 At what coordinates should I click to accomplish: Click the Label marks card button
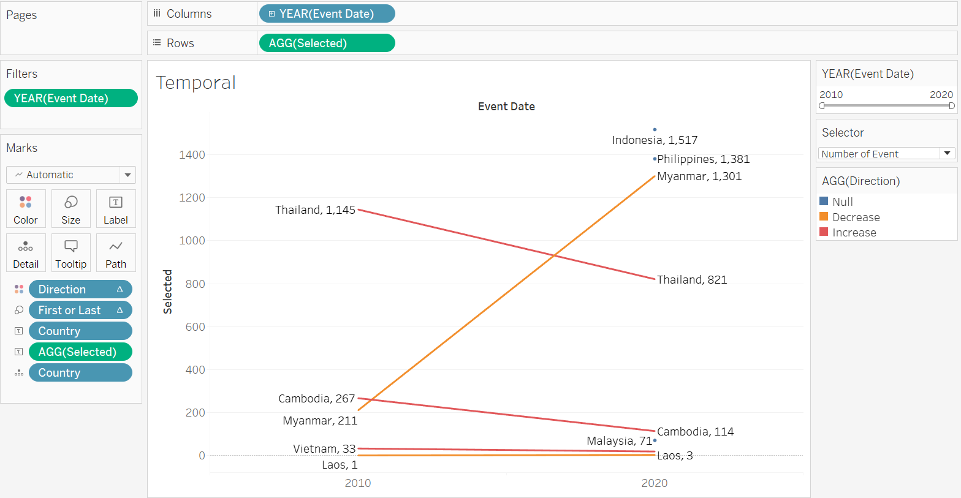pos(115,209)
